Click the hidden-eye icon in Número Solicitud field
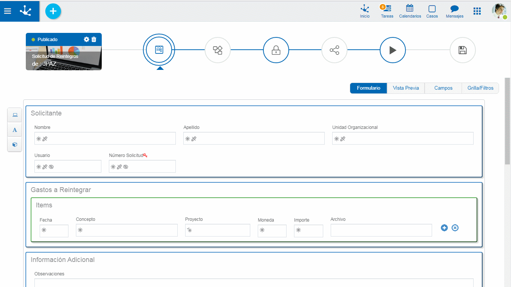The height and width of the screenshot is (287, 511). coord(126,167)
